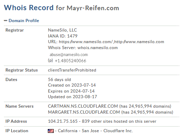Click the Created on 2023-07-14 date
This screenshot has width=180, height=135.
[x=72, y=85]
